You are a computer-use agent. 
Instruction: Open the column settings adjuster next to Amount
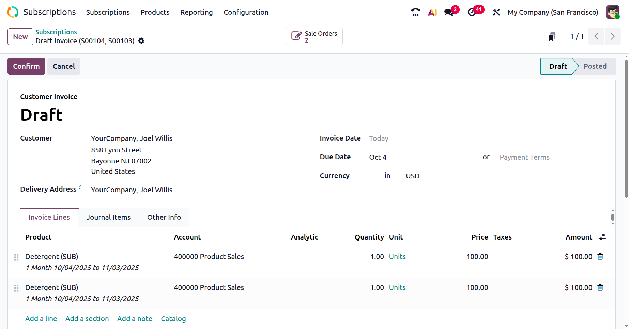point(602,237)
